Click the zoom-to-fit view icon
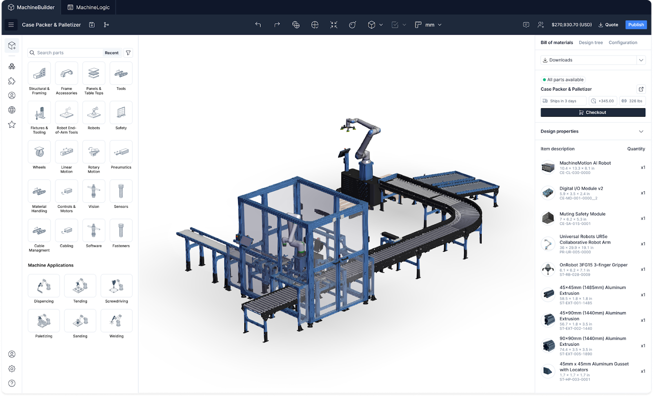653x396 pixels. (x=333, y=24)
